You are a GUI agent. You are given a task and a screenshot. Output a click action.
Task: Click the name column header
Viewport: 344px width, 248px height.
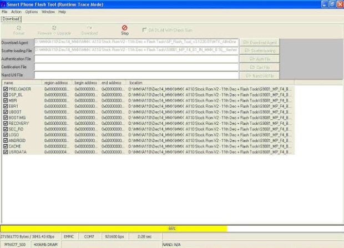pyautogui.click(x=22, y=83)
